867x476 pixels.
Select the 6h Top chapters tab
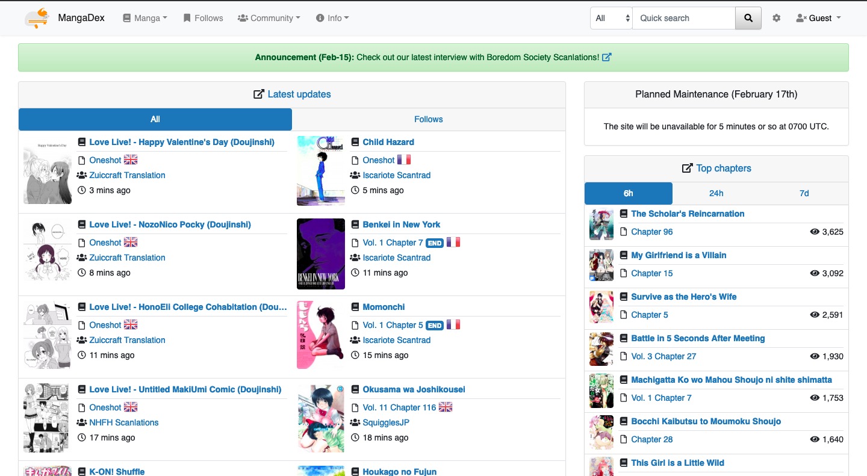pos(629,193)
